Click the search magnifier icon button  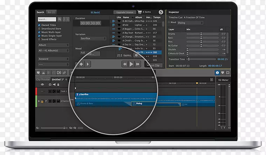point(60,20)
